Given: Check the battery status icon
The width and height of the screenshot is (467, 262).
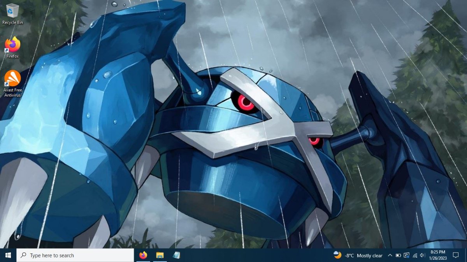Looking at the screenshot, I should click(x=398, y=255).
